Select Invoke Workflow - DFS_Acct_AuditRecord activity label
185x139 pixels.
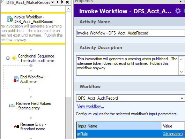(34, 19)
